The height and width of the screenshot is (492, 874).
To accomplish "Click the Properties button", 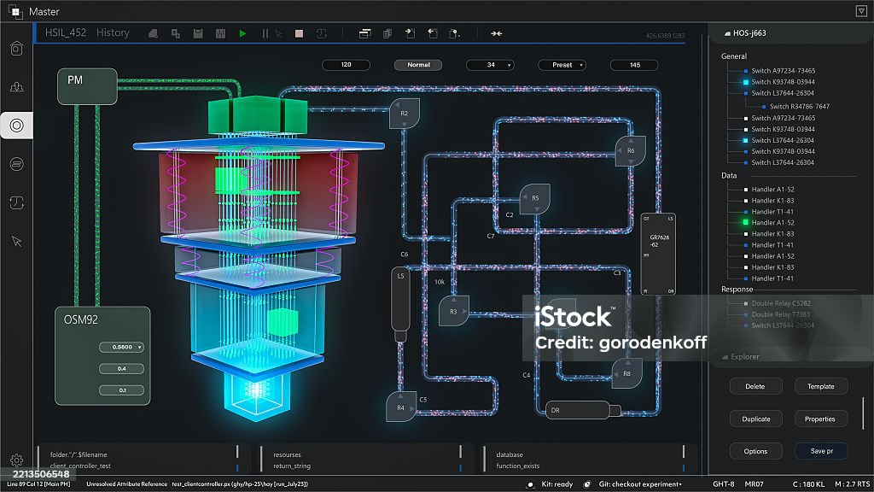I will pos(820,419).
